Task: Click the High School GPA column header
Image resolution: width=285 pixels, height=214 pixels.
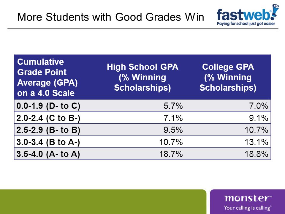Action: [142, 77]
